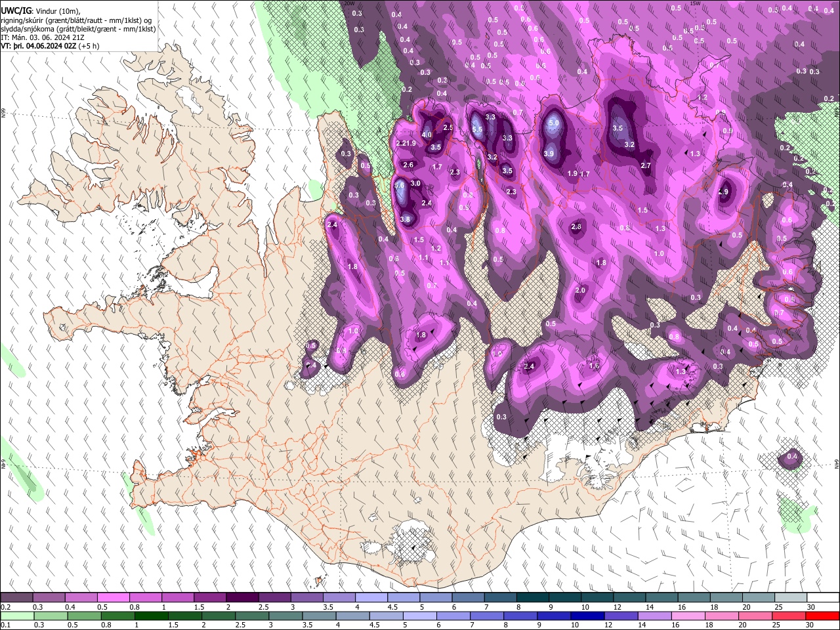Click the pale green lower swatch between 0.1 and 0.3
Screen dimensions: 840x630
click(17, 616)
